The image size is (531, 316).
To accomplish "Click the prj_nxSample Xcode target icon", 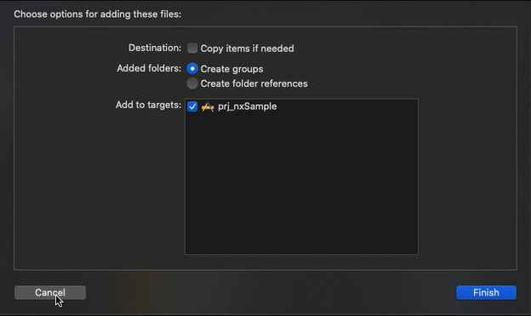I will 208,106.
